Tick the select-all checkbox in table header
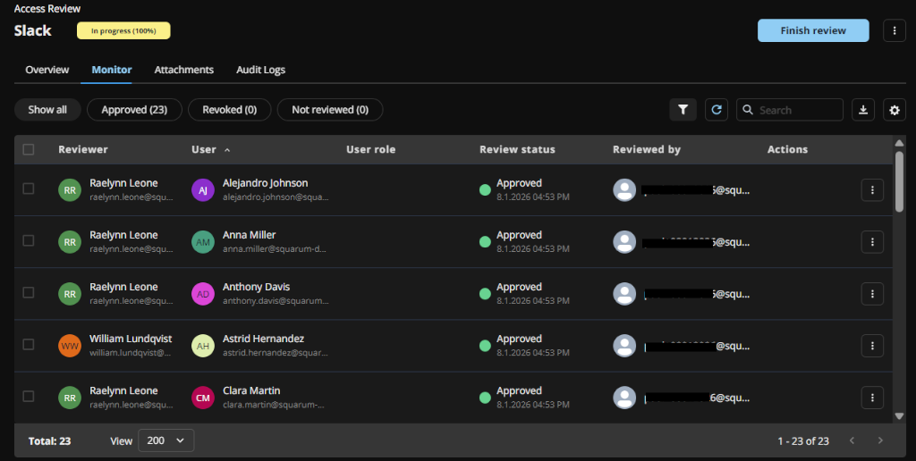This screenshot has width=916, height=461. [x=28, y=149]
